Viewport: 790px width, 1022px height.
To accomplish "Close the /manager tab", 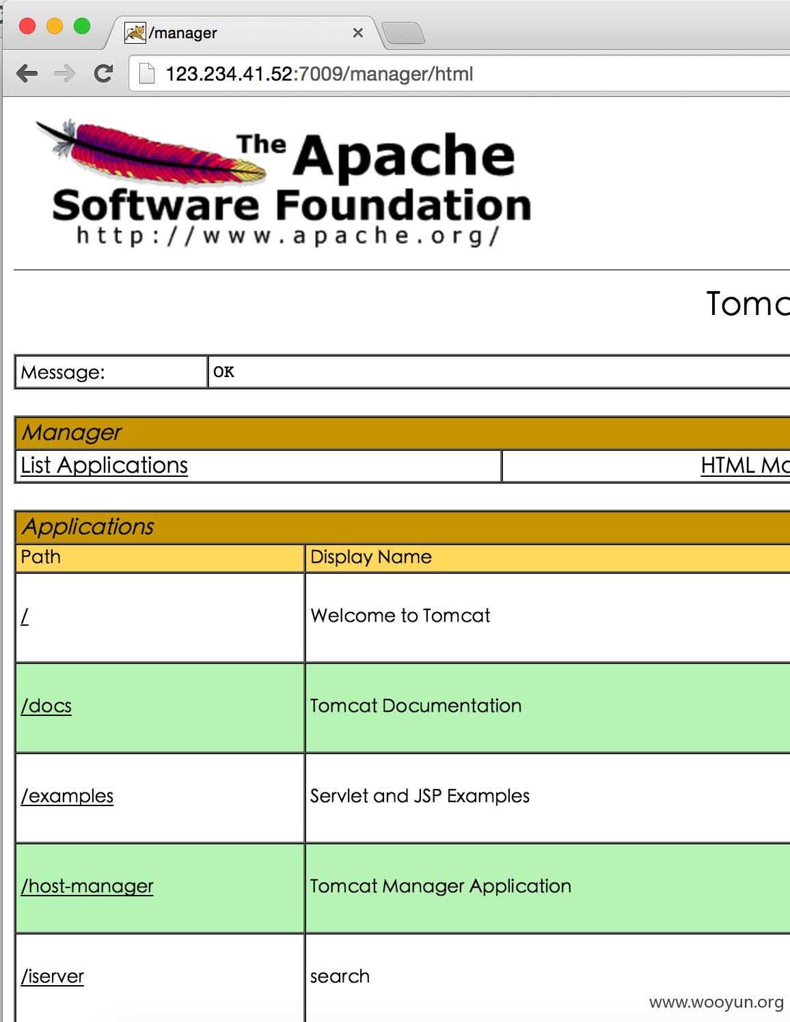I will coord(357,33).
